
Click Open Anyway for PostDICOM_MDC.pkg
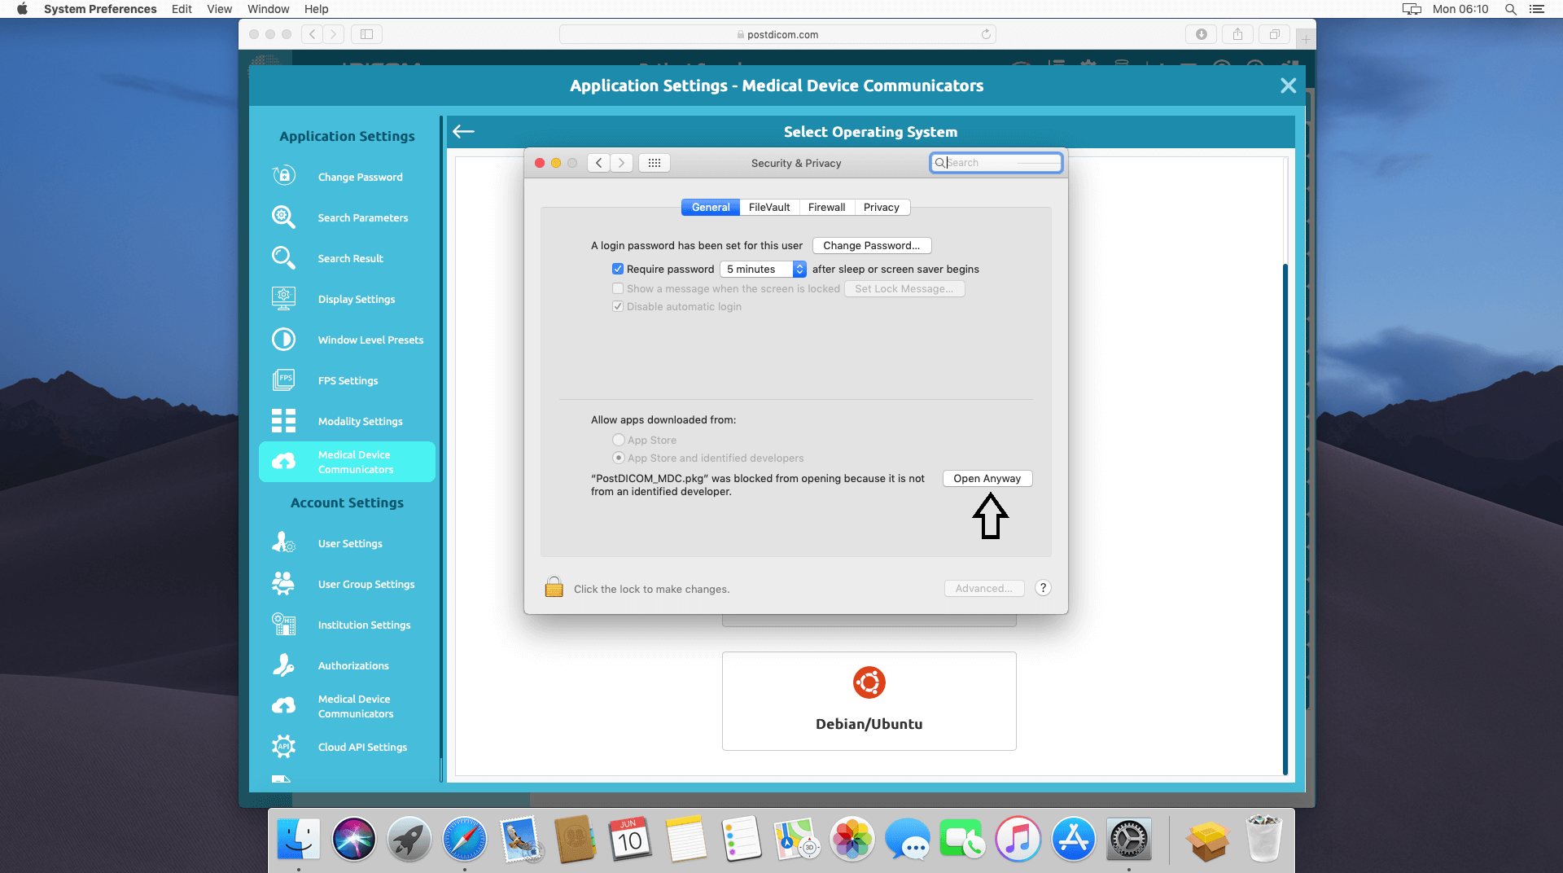tap(987, 478)
